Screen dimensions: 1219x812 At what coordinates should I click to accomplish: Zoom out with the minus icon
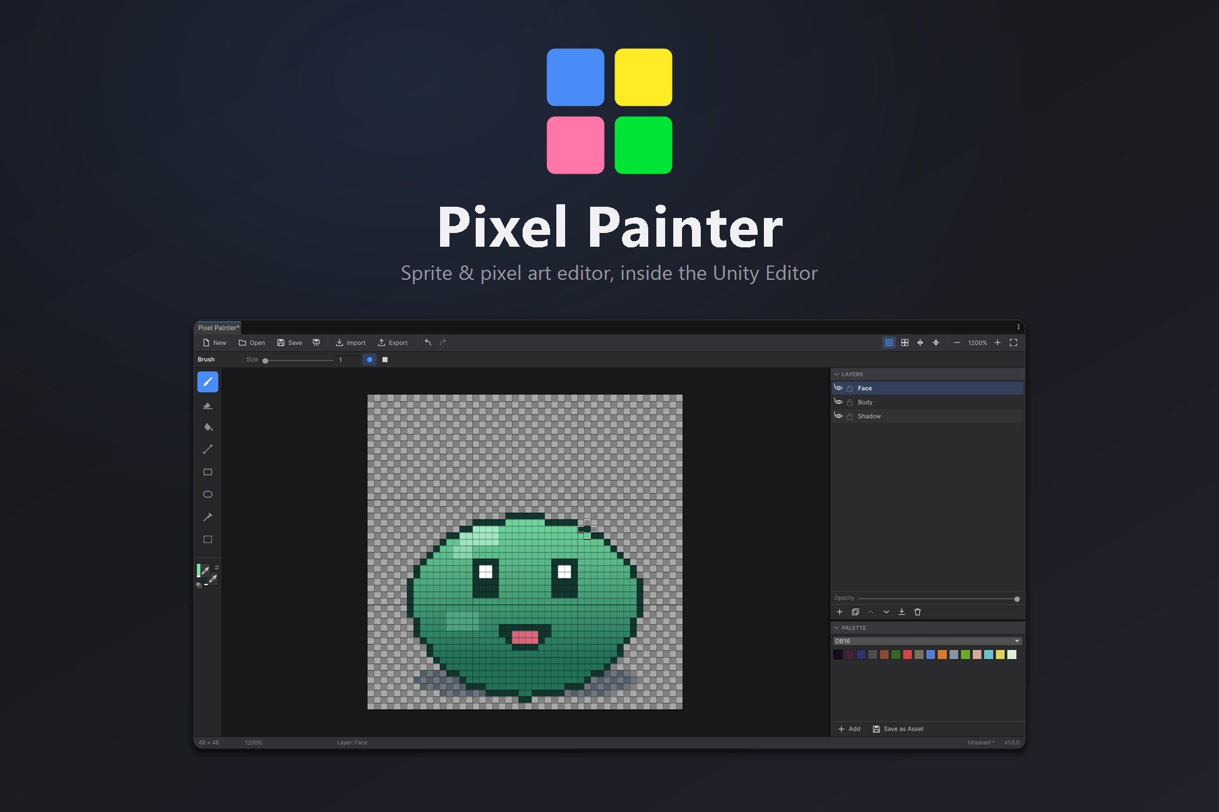pos(956,342)
